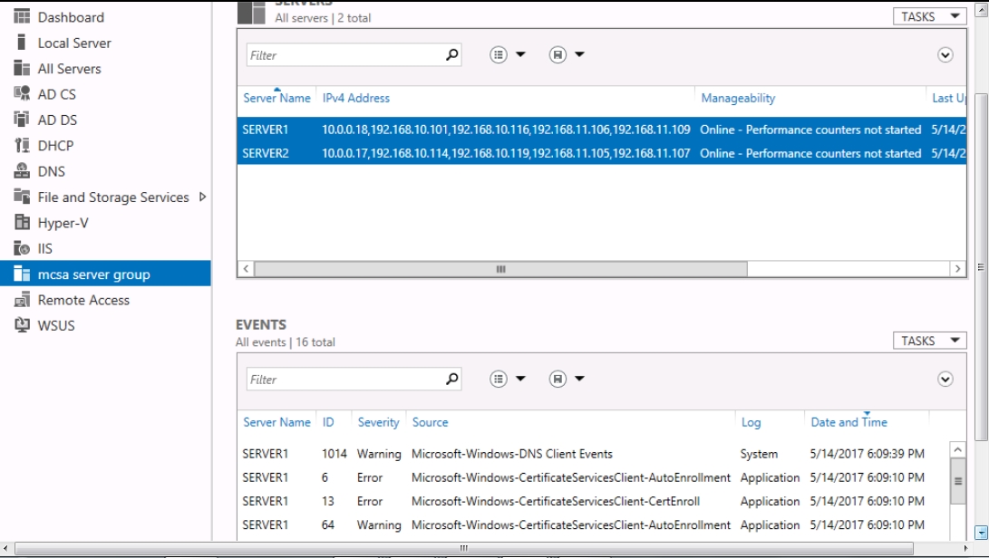The height and width of the screenshot is (558, 989).
Task: Click the Local Server icon
Action: coord(22,43)
